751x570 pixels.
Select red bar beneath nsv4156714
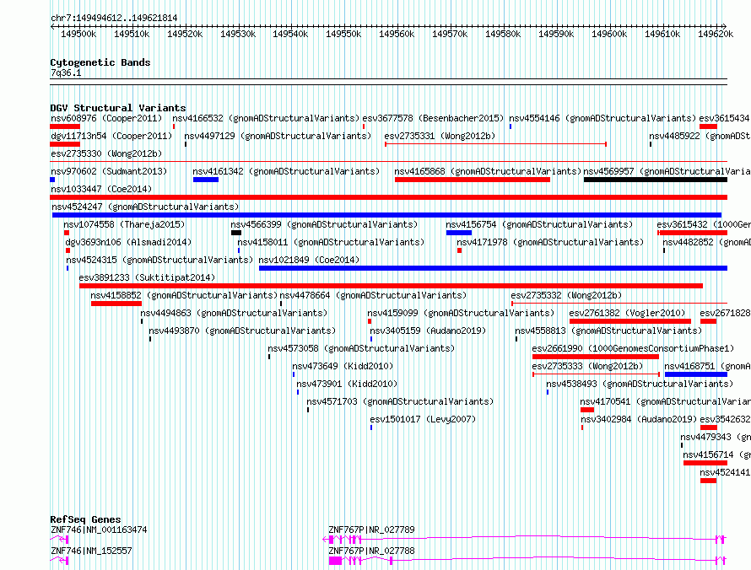click(x=705, y=463)
